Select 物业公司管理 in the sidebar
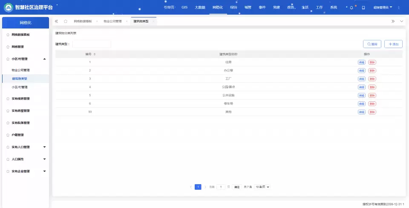Screen dimensions: 409x208 (21, 70)
